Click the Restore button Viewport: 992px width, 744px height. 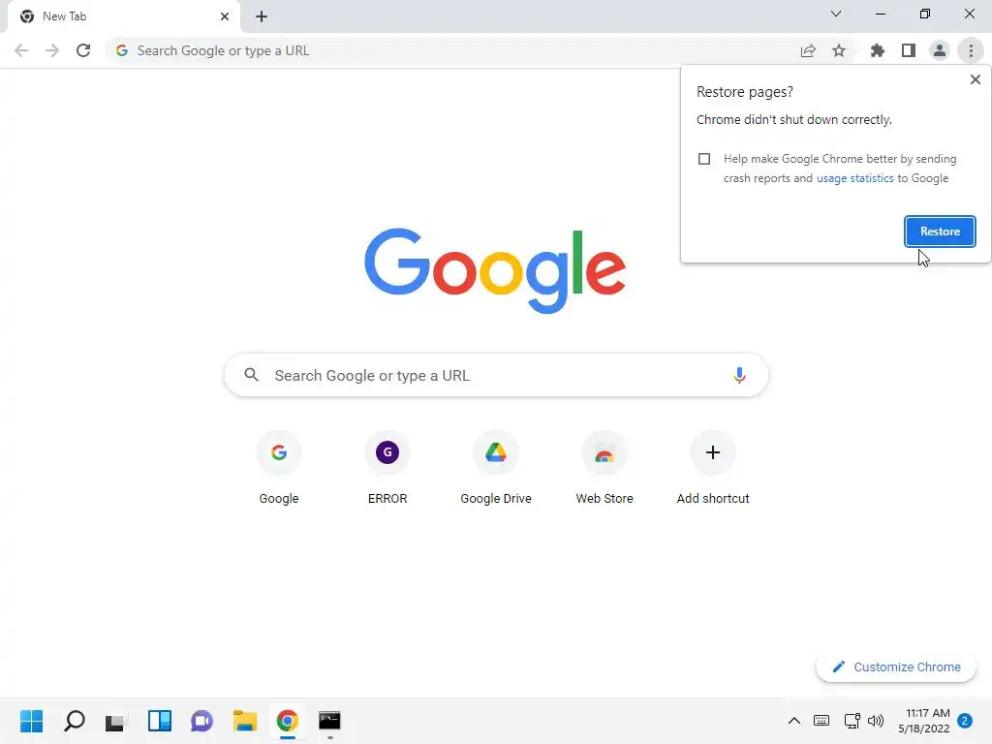[x=940, y=232]
